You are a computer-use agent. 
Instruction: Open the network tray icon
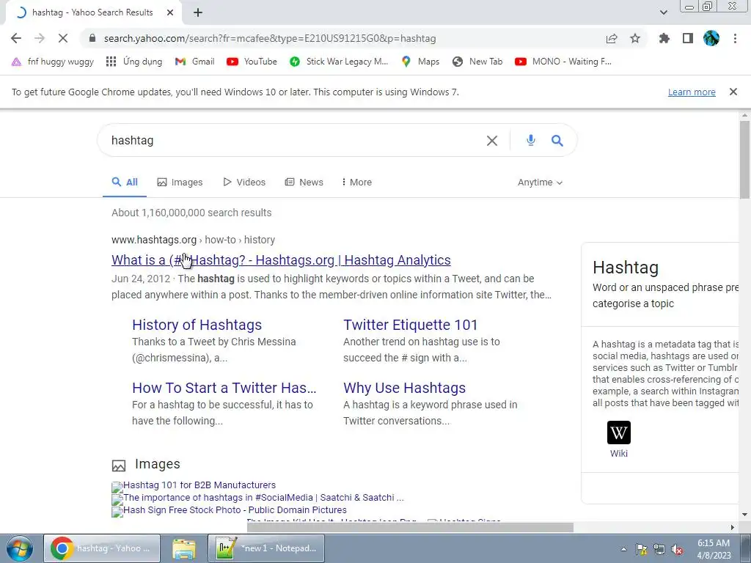click(659, 550)
